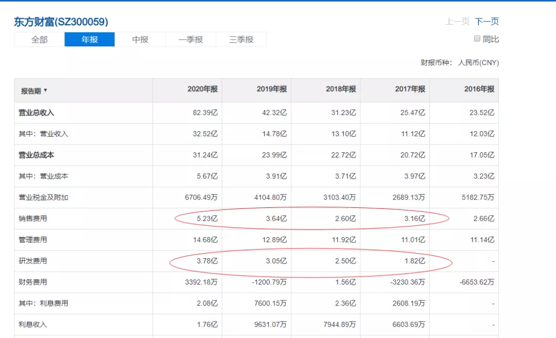556x338 pixels.
Task: Open the 三季报 tab
Action: 241,40
